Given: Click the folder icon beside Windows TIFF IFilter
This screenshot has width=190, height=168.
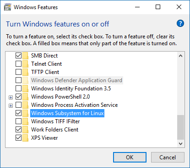Looking at the screenshot, I should click(x=25, y=121).
